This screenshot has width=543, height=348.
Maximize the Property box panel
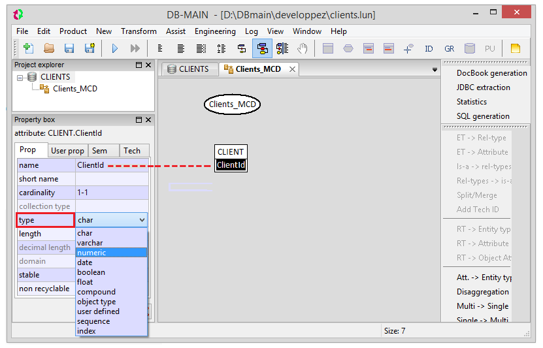pos(139,119)
